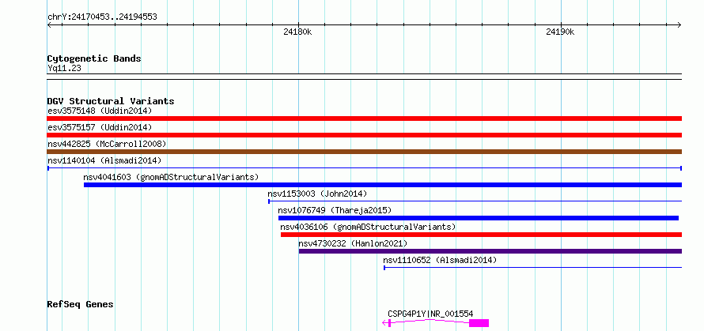Click the left arrowhead of the ruler
Viewport: 704px width, 331px height.
tap(49, 25)
